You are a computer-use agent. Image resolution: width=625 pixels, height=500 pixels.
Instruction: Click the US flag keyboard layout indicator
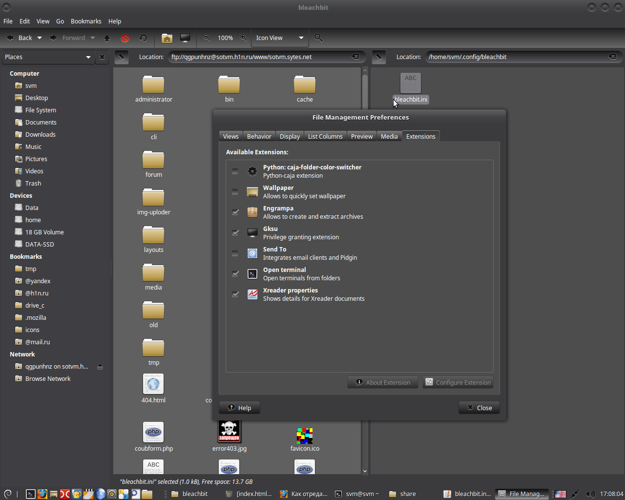click(x=561, y=494)
